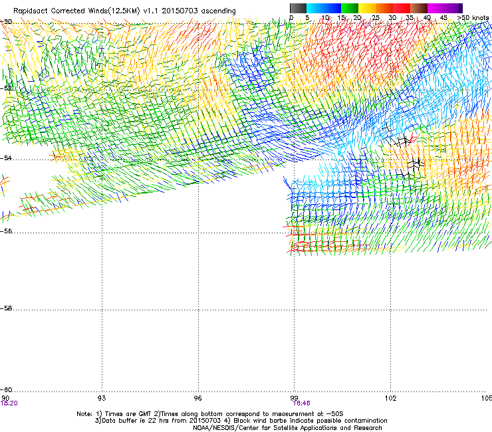Screen dimensions: 492x432
Task: Click the purple '18:20' swath time
Action: click(x=9, y=403)
